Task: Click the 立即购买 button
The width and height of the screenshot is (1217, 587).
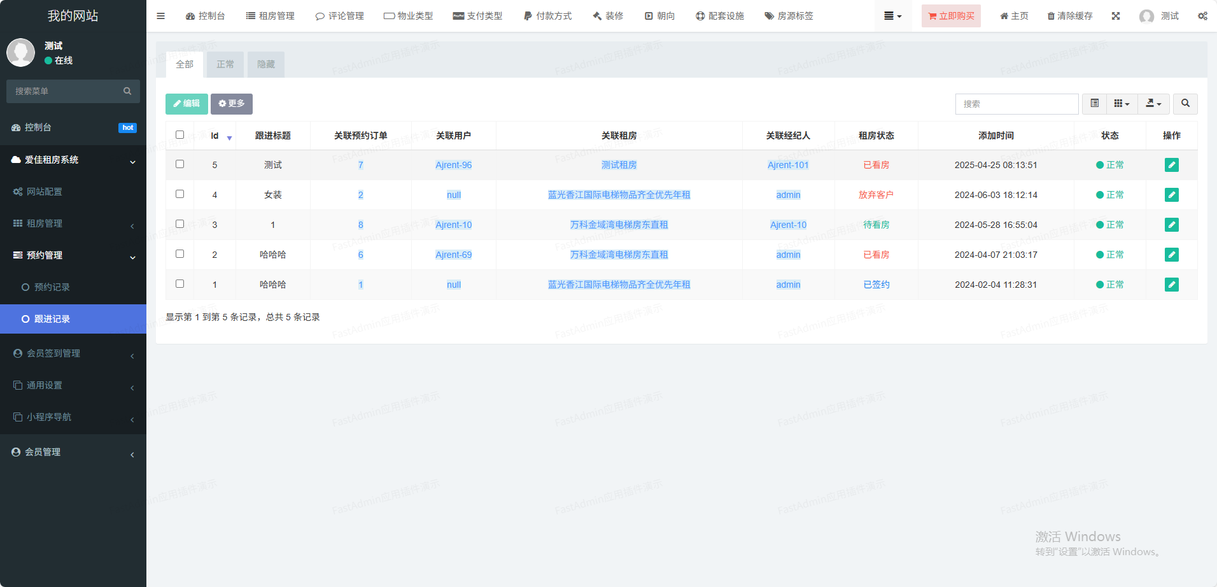Action: (951, 16)
